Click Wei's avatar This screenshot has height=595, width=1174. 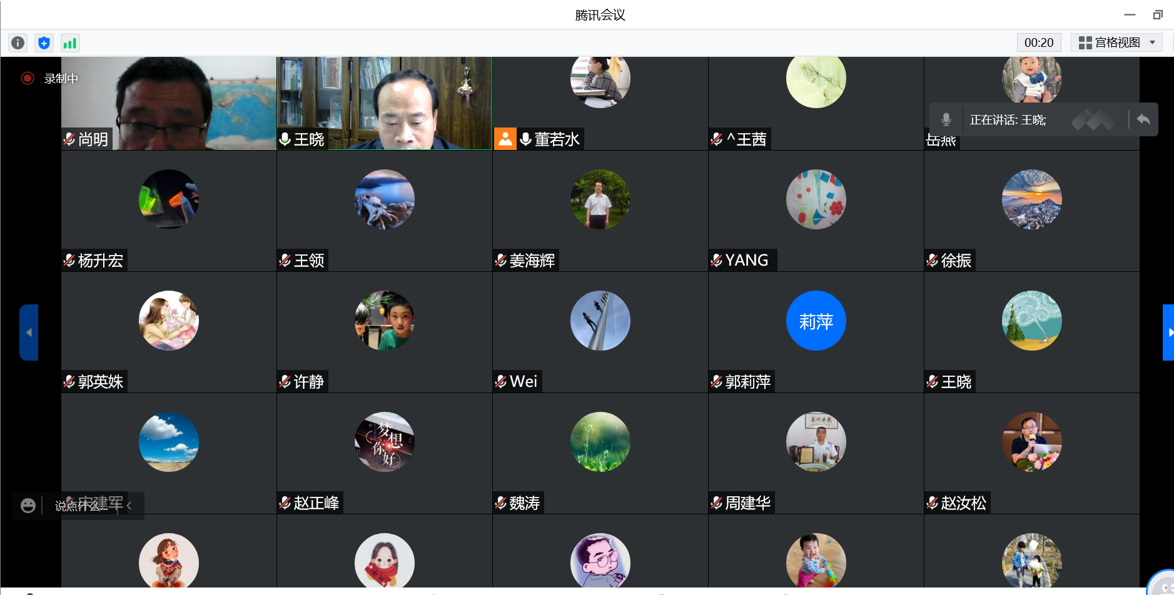click(600, 321)
